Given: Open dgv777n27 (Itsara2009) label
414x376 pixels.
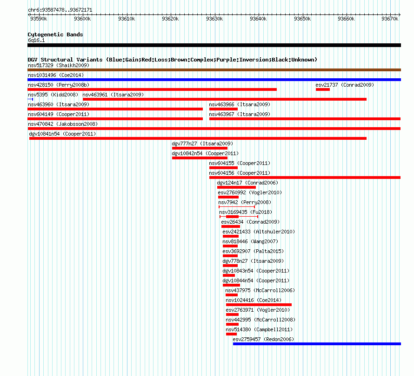Looking at the screenshot, I should coord(202,144).
